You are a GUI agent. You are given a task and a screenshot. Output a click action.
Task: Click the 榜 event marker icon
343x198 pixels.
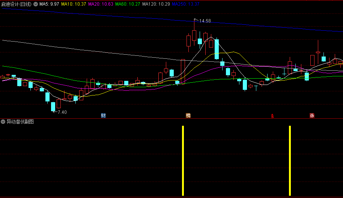point(188,116)
